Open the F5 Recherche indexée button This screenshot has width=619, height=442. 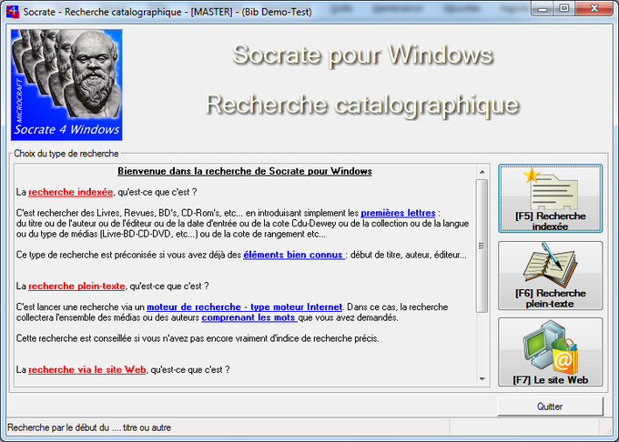point(551,199)
